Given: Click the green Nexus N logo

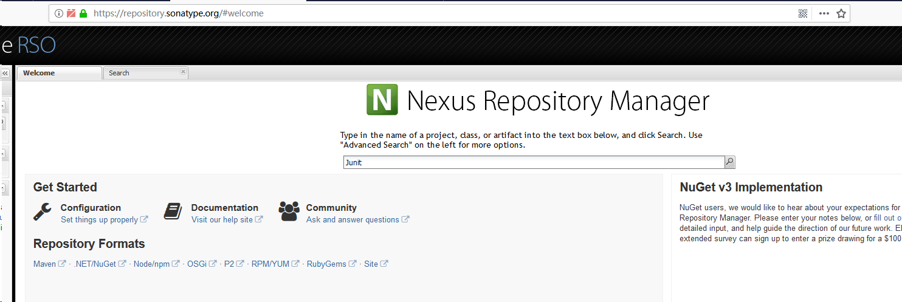Looking at the screenshot, I should point(382,100).
